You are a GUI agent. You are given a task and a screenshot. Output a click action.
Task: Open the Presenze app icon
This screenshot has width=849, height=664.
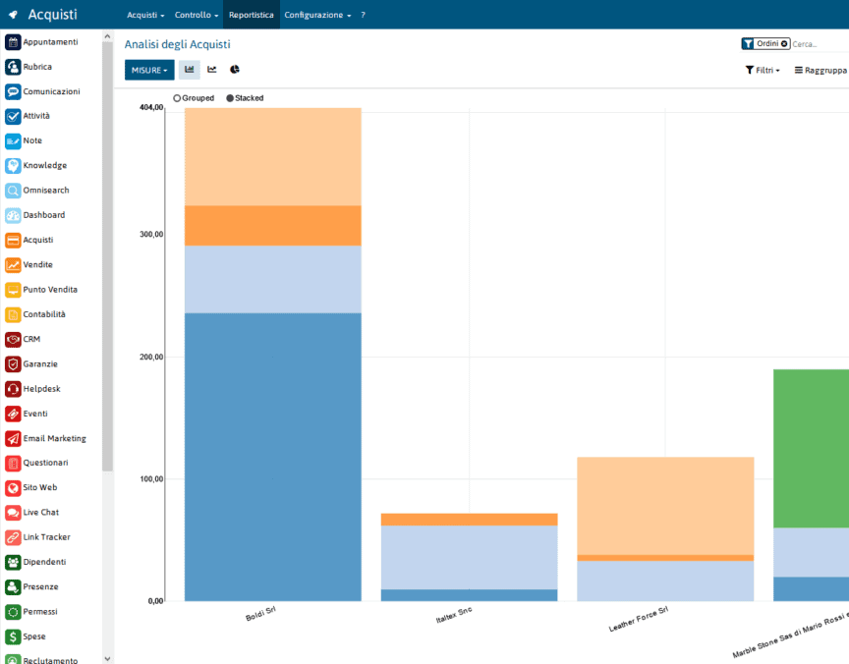tap(13, 587)
